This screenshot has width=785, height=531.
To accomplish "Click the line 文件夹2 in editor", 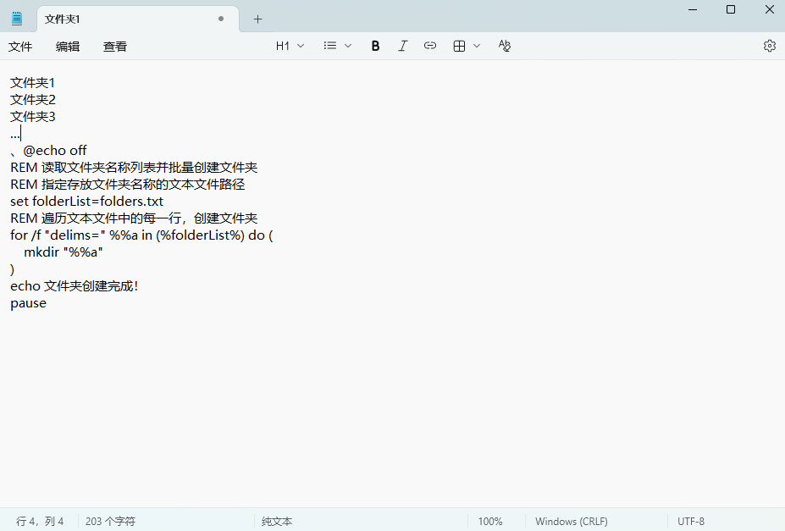I will point(32,100).
